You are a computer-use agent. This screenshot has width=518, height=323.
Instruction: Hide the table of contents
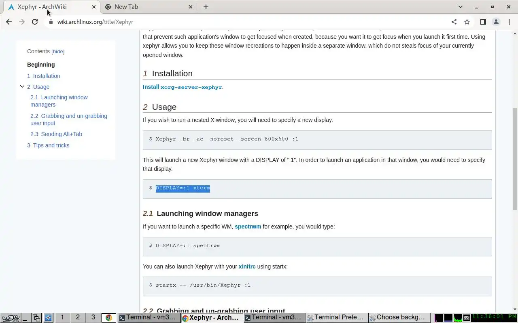click(58, 52)
